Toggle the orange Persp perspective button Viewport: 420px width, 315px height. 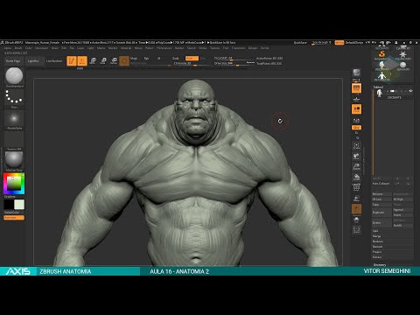coord(356,88)
